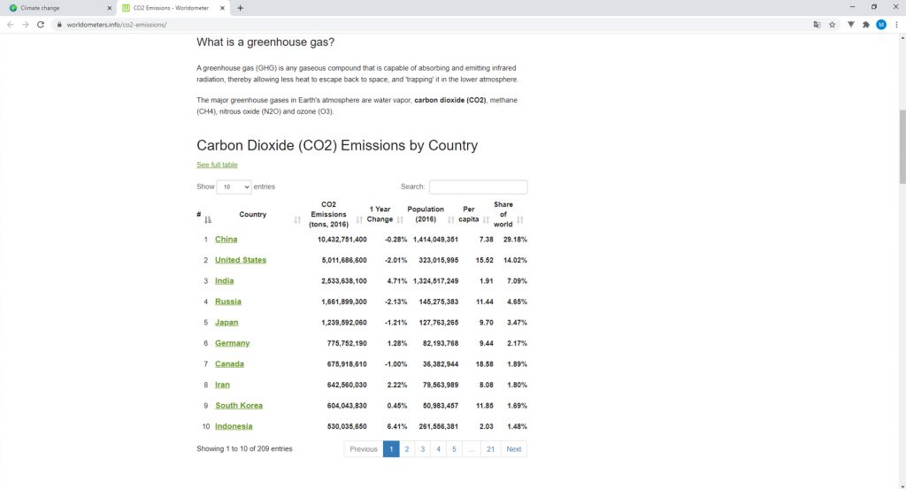The image size is (906, 489).
Task: Open the United States country link
Action: point(241,260)
